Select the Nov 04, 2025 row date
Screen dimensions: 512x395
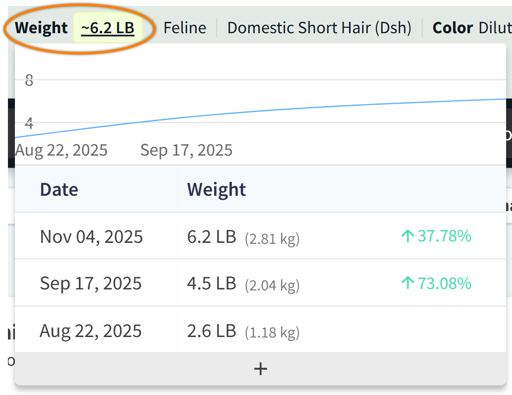pyautogui.click(x=91, y=236)
